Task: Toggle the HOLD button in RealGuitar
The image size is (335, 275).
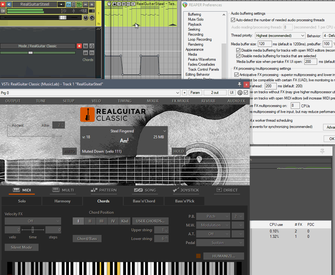Action: (x=179, y=151)
